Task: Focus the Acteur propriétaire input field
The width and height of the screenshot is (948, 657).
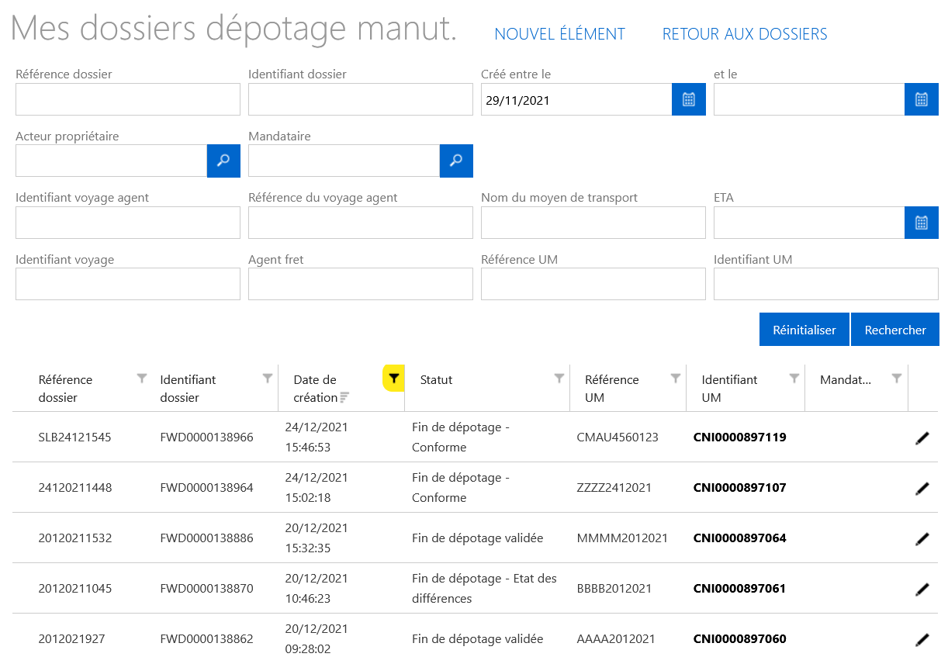Action: [111, 161]
